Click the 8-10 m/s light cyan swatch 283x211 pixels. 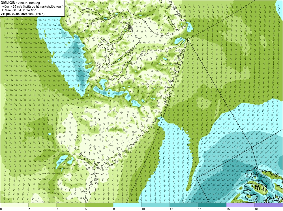tap(127, 205)
